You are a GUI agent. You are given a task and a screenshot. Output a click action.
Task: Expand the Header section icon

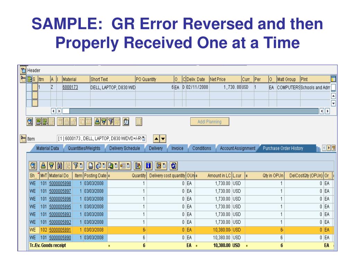pos(23,70)
